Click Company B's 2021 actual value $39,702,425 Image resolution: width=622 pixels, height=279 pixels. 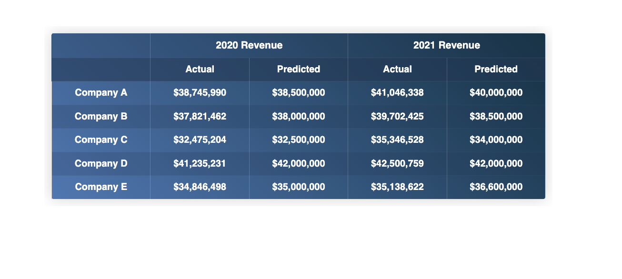tap(398, 116)
